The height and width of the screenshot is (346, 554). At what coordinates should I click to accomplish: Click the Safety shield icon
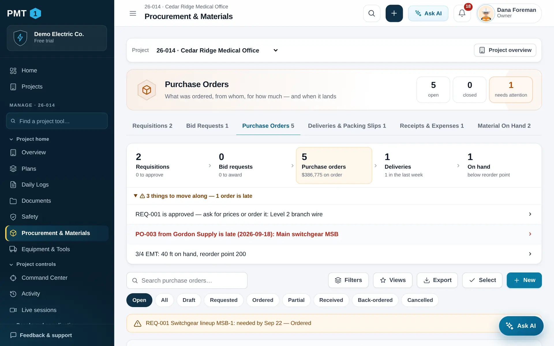(x=13, y=217)
